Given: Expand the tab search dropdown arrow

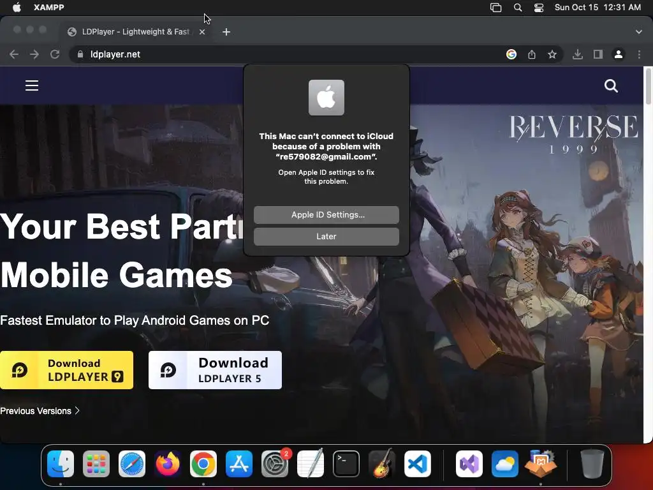Looking at the screenshot, I should tap(638, 32).
